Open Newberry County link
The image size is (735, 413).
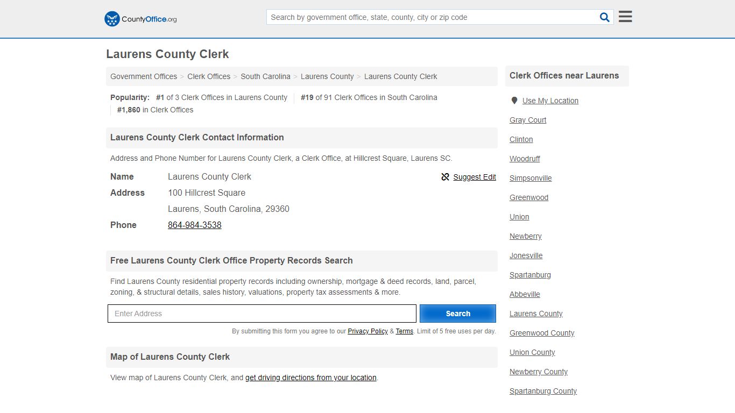click(x=539, y=372)
